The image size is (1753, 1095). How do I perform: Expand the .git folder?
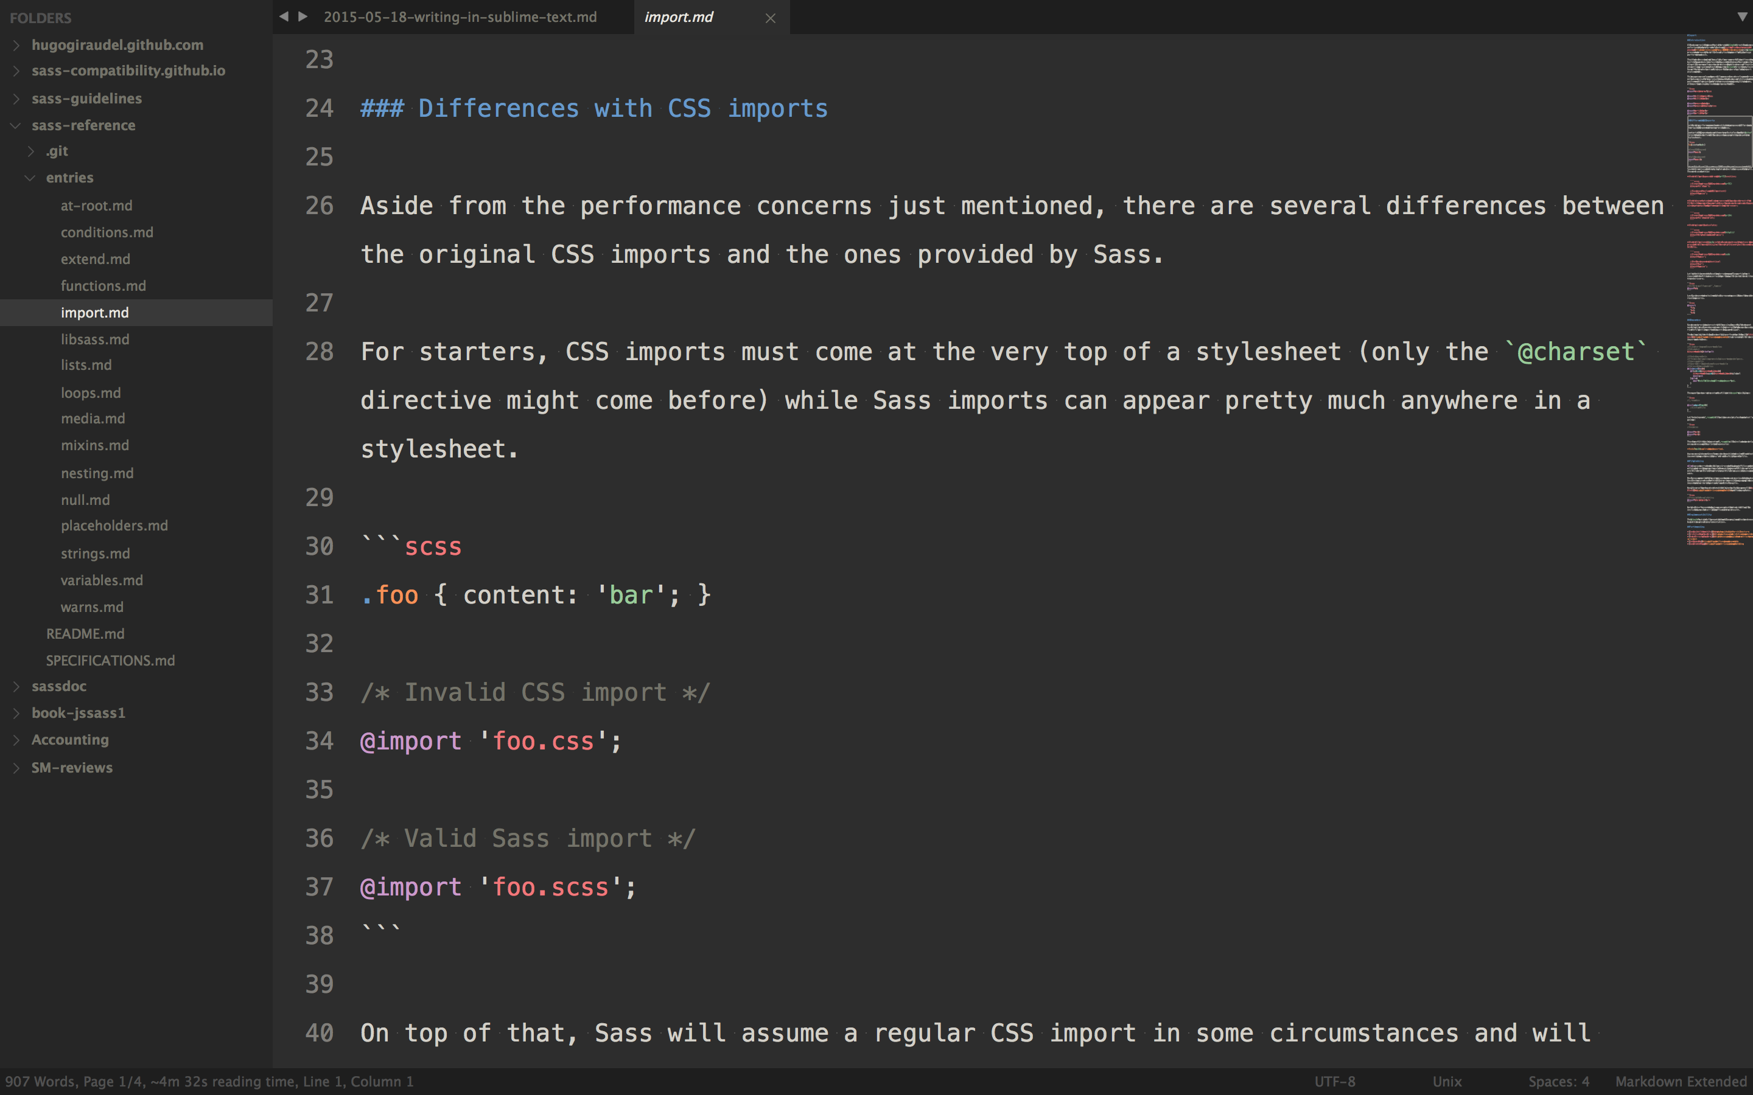pyautogui.click(x=30, y=151)
